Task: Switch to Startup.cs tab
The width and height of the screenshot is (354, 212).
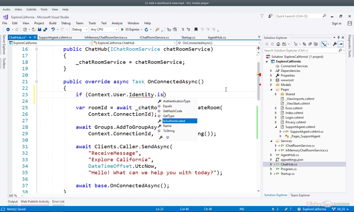Action: [x=188, y=38]
